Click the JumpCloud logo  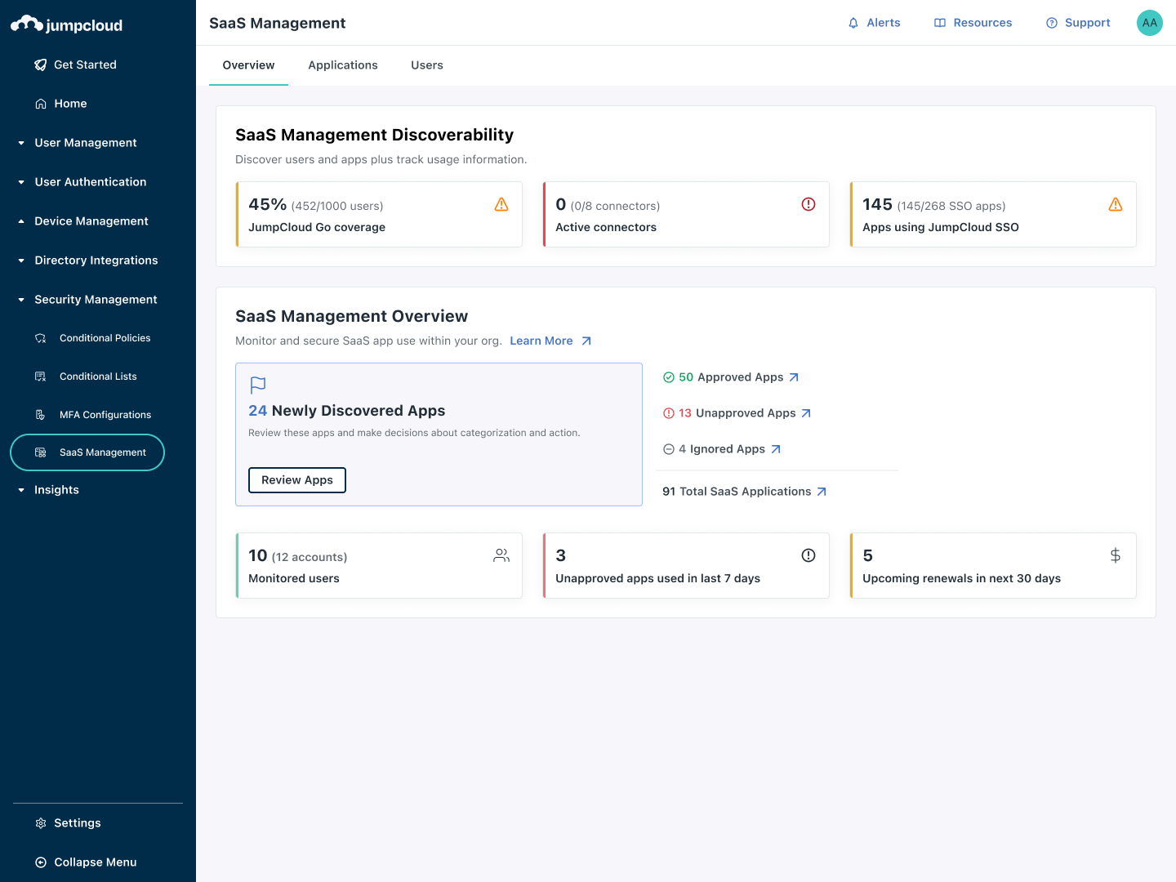67,24
